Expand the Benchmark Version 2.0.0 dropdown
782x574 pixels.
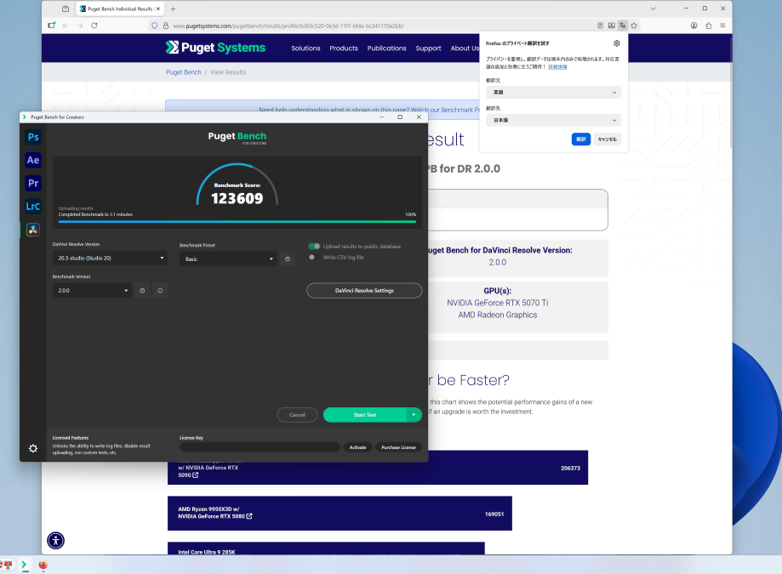pos(92,291)
